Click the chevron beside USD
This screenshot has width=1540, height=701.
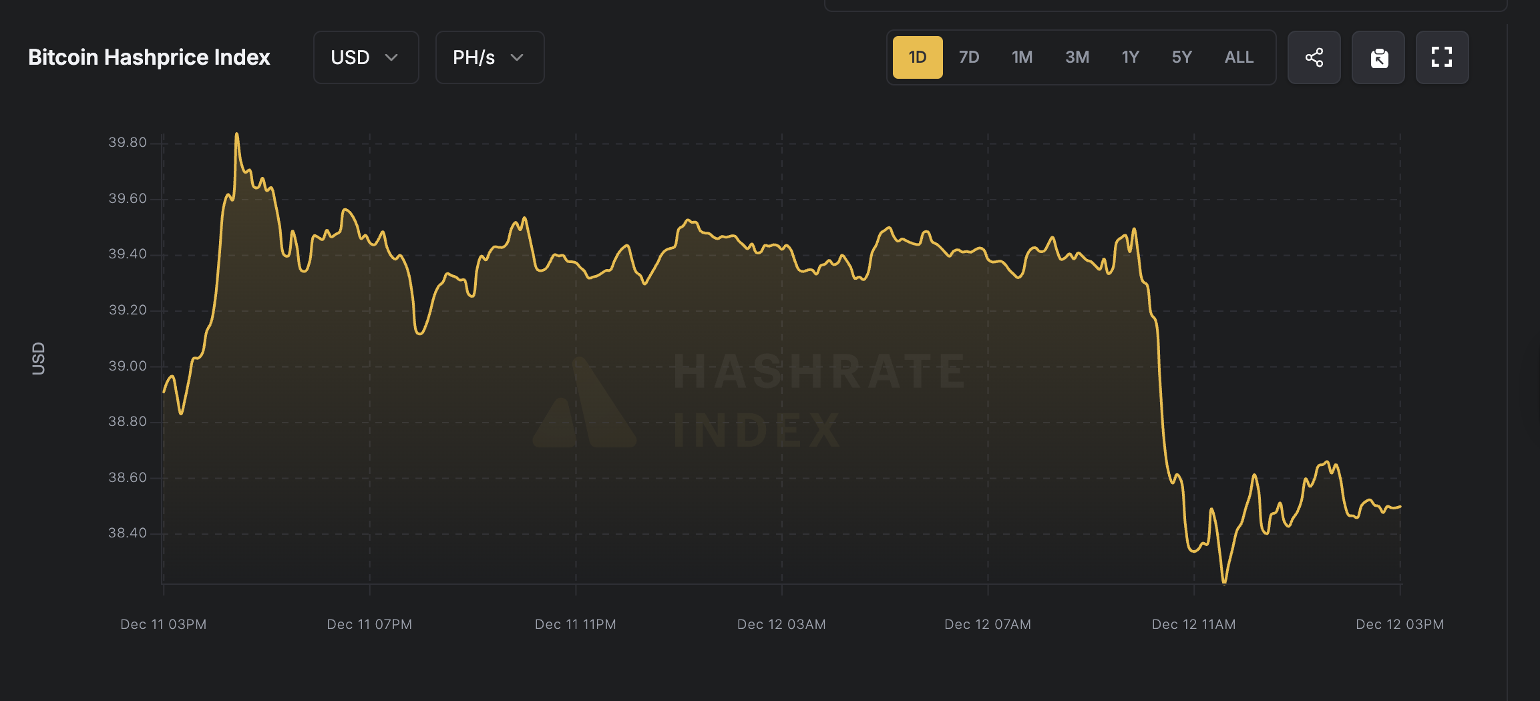pos(393,58)
